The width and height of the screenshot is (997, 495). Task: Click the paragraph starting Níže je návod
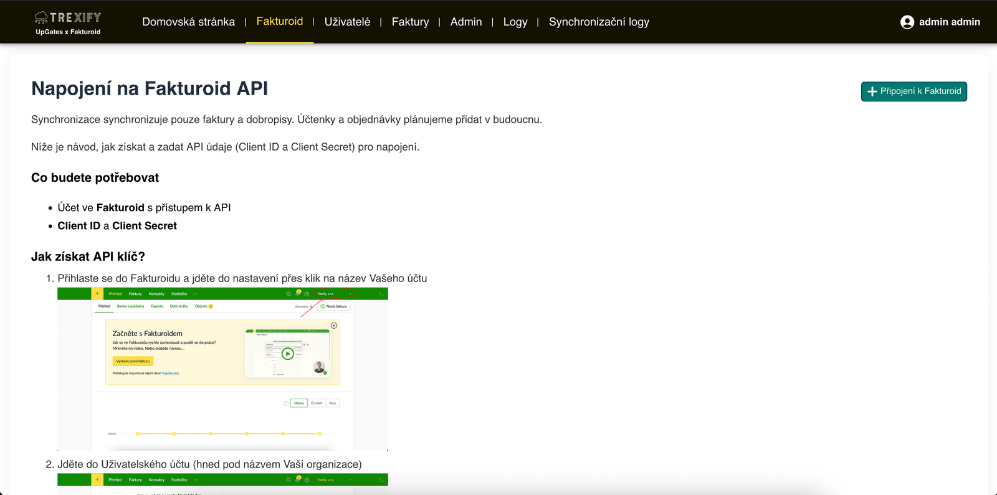[x=225, y=147]
